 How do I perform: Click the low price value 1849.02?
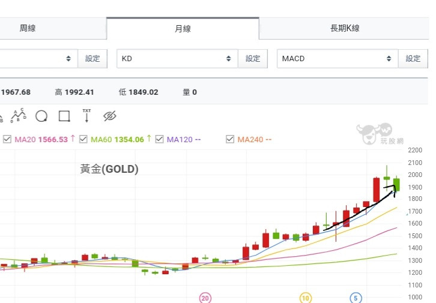144,92
